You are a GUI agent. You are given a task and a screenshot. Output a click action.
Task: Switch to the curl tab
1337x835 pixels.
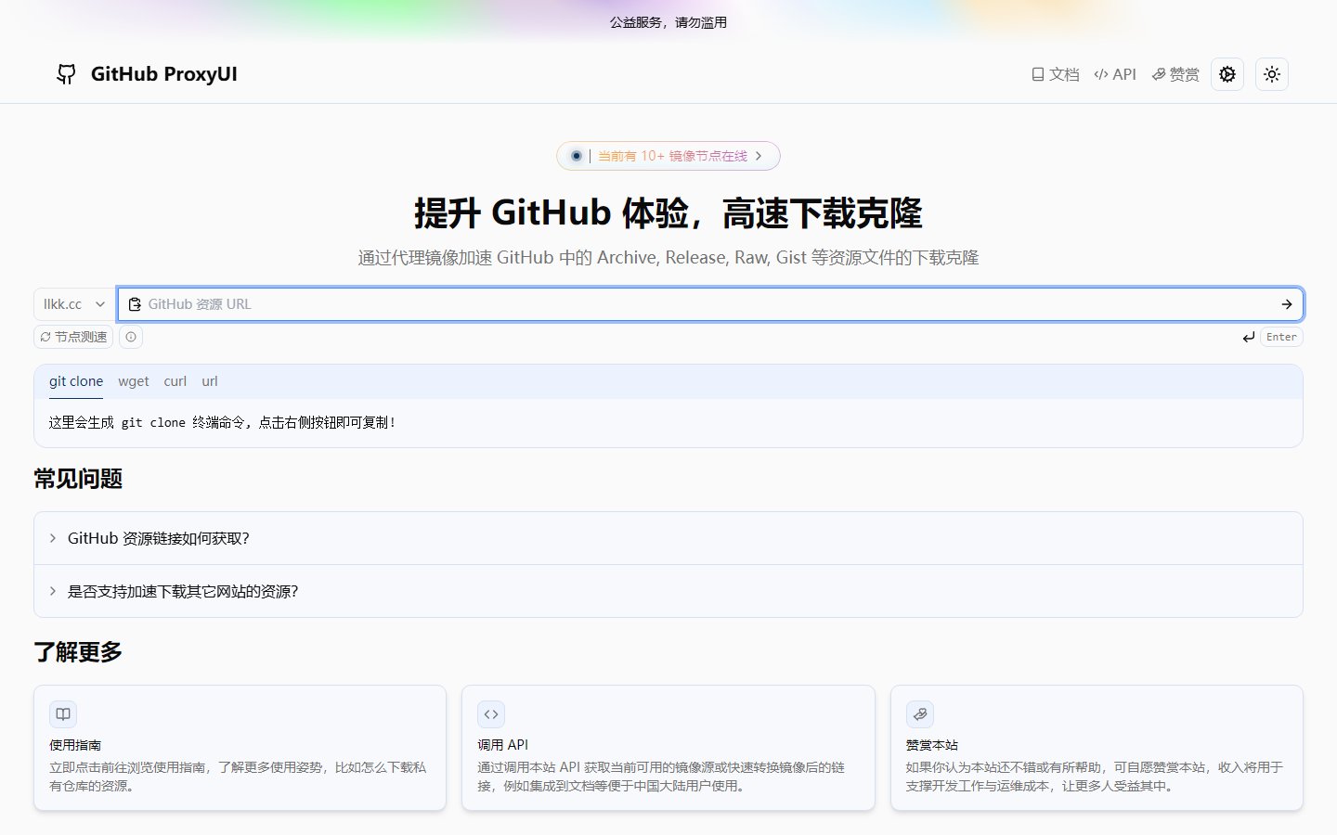175,381
